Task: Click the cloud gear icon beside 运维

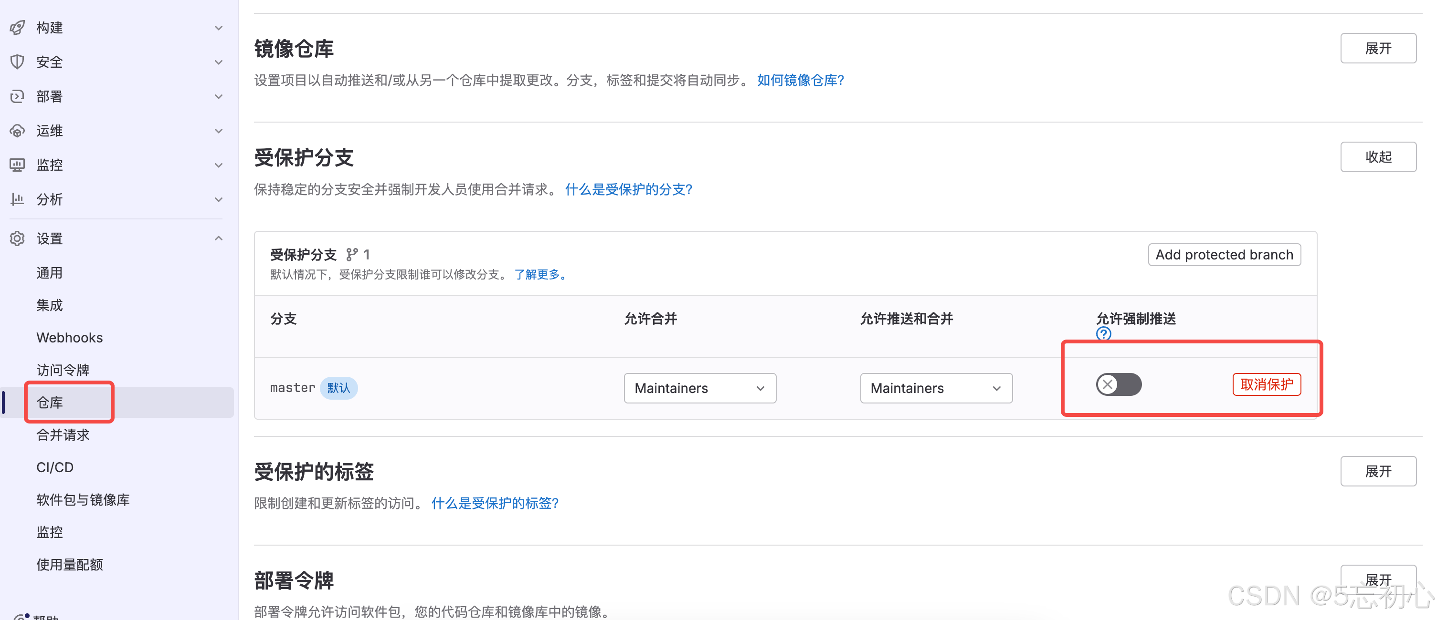Action: pyautogui.click(x=17, y=131)
